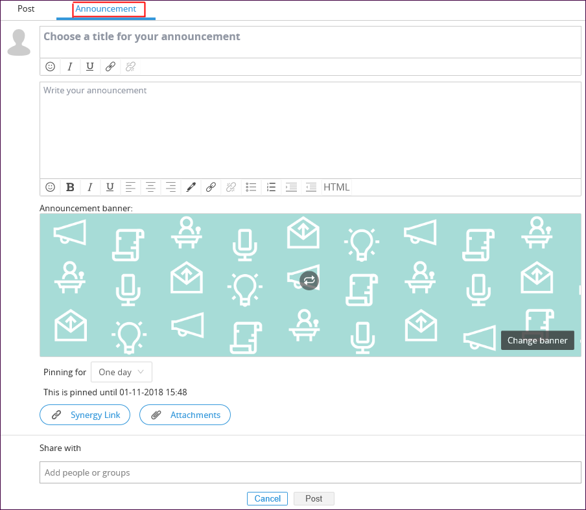Switch editor to HTML mode
Image resolution: width=586 pixels, height=510 pixels.
[x=336, y=187]
